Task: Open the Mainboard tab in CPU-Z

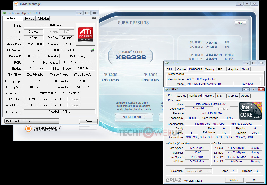Action: 195,96
